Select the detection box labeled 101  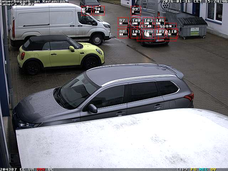click(x=136, y=33)
